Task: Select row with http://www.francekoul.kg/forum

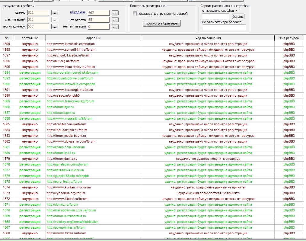Action: click(x=152, y=101)
